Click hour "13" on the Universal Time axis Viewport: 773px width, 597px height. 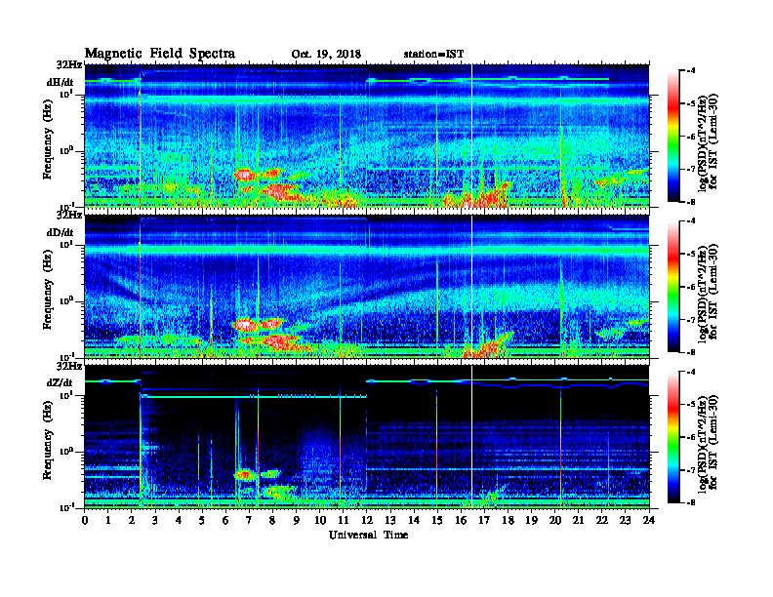[390, 521]
